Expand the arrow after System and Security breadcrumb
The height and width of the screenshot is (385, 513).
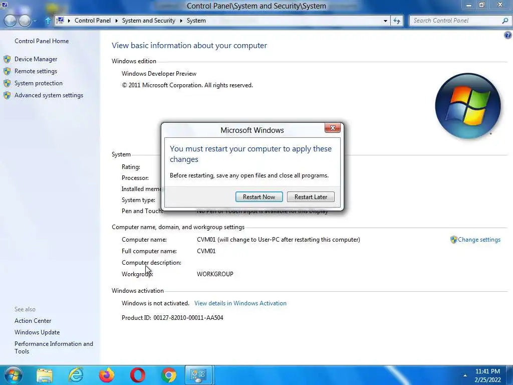[181, 21]
